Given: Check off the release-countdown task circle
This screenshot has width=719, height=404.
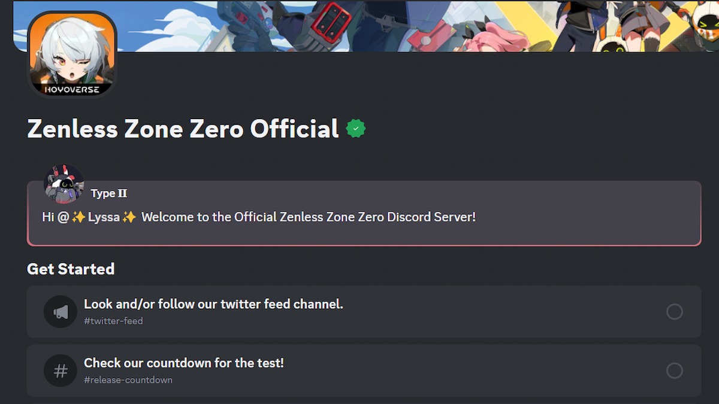Looking at the screenshot, I should 675,370.
